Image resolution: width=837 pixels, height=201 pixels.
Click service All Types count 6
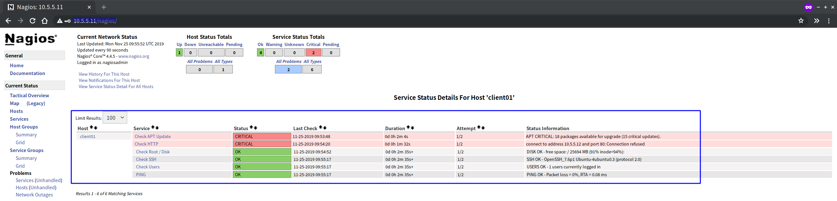pos(312,70)
